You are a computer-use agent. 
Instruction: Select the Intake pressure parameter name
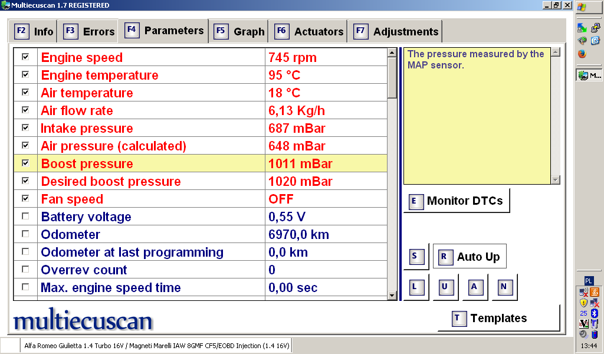coord(87,128)
